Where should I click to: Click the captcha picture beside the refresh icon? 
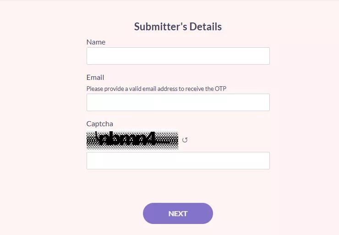(x=132, y=140)
